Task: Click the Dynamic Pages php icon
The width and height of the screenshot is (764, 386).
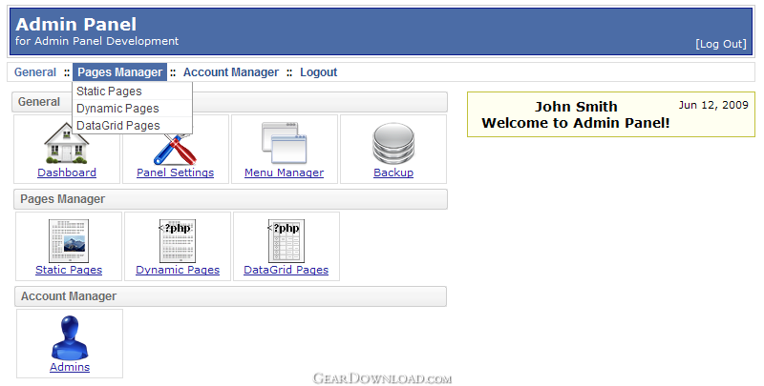Action: point(178,240)
